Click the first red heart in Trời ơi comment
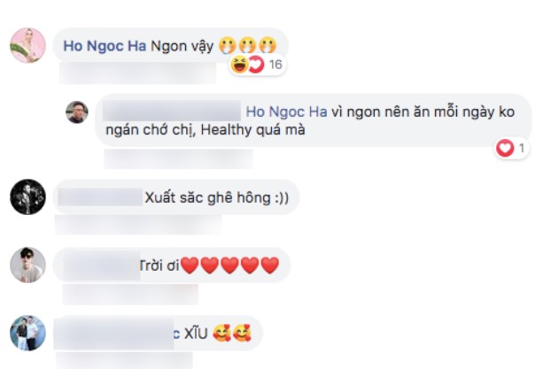Image resolution: width=551 pixels, height=369 pixels. (x=190, y=265)
